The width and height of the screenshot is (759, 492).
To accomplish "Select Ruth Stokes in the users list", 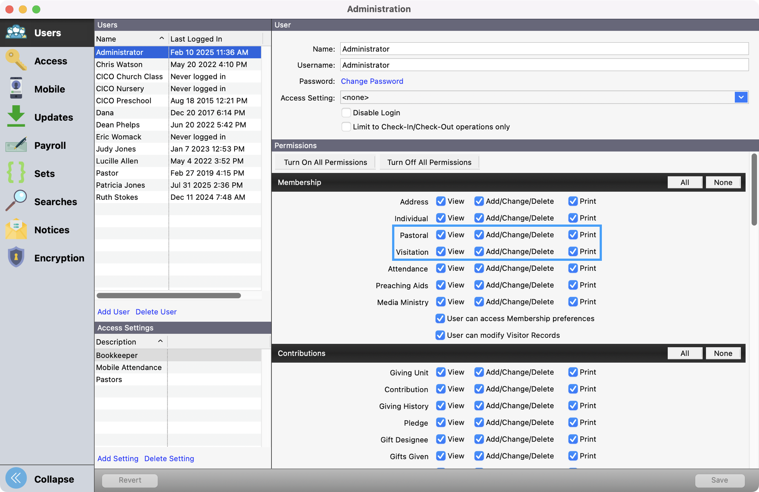I will coord(117,197).
